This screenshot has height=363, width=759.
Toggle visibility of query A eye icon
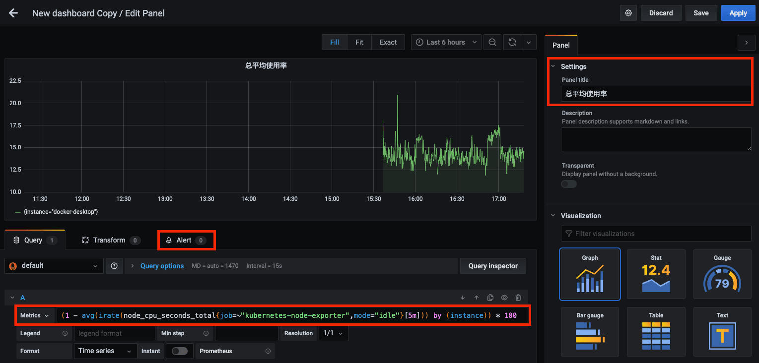[504, 298]
